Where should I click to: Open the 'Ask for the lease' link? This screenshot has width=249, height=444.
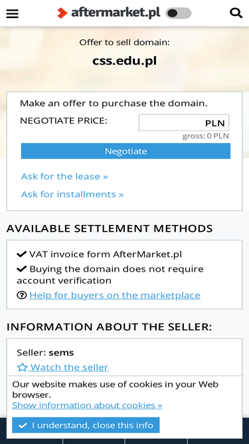[x=64, y=176]
